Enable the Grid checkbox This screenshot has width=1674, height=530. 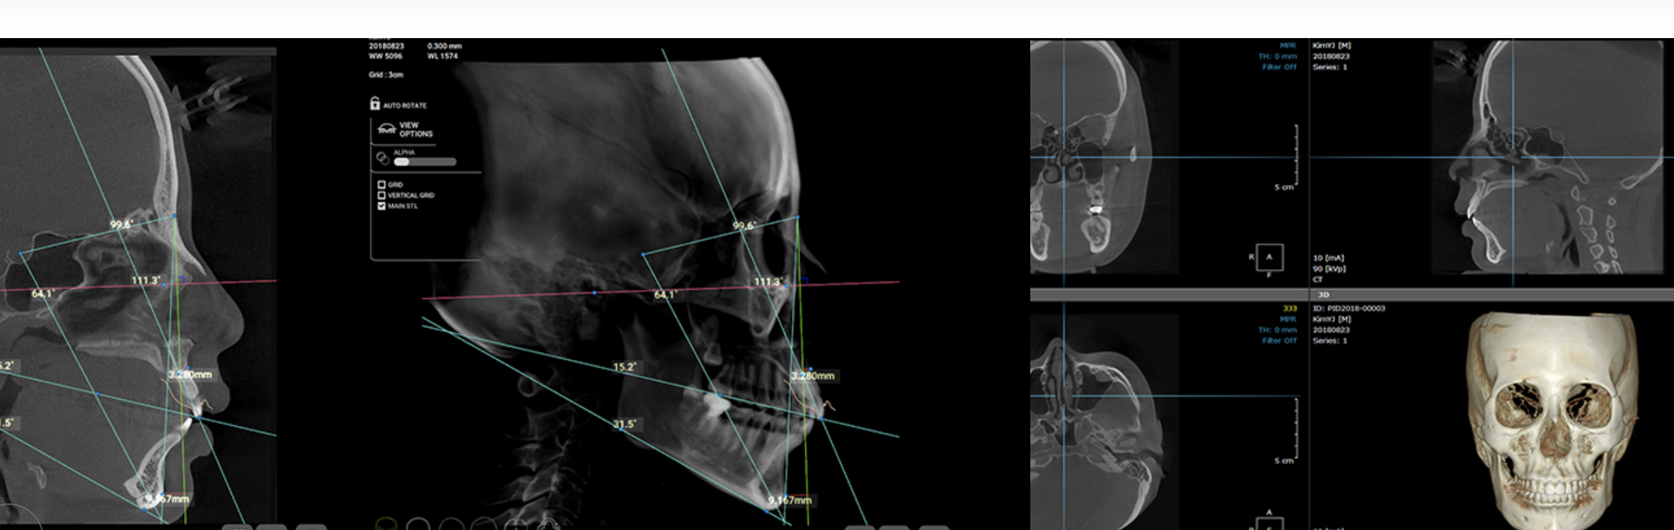381,185
